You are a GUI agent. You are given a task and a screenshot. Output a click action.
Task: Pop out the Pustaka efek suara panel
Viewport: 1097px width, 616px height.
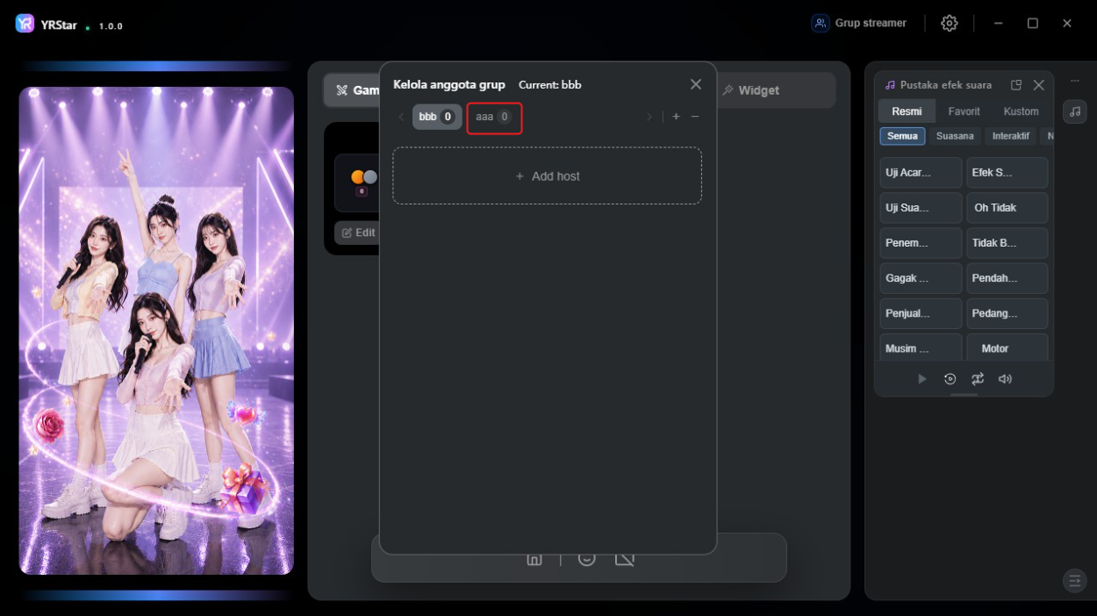point(1016,85)
